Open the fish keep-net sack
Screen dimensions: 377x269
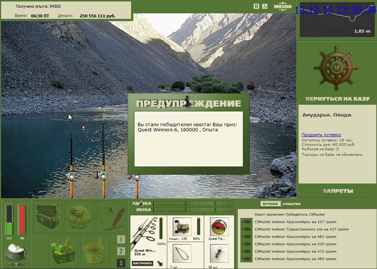click(79, 217)
